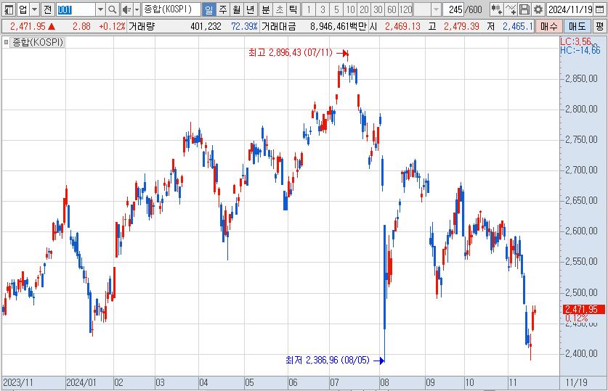This screenshot has height=391, width=608.
Task: Expand the index code history dropdown
Action: point(100,9)
